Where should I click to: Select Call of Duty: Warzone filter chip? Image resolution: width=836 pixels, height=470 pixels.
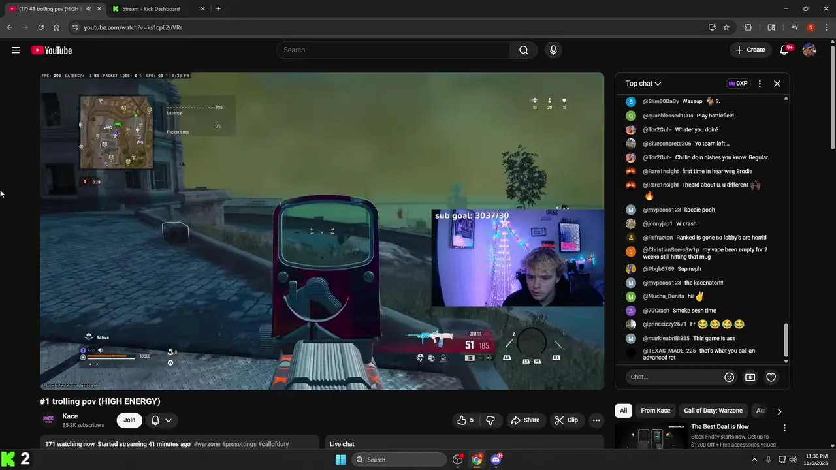pyautogui.click(x=713, y=411)
